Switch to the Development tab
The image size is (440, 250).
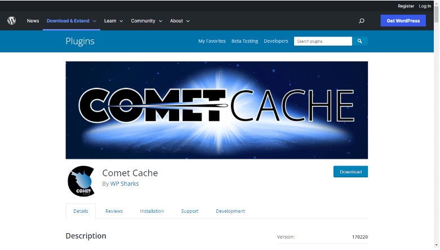coord(230,211)
